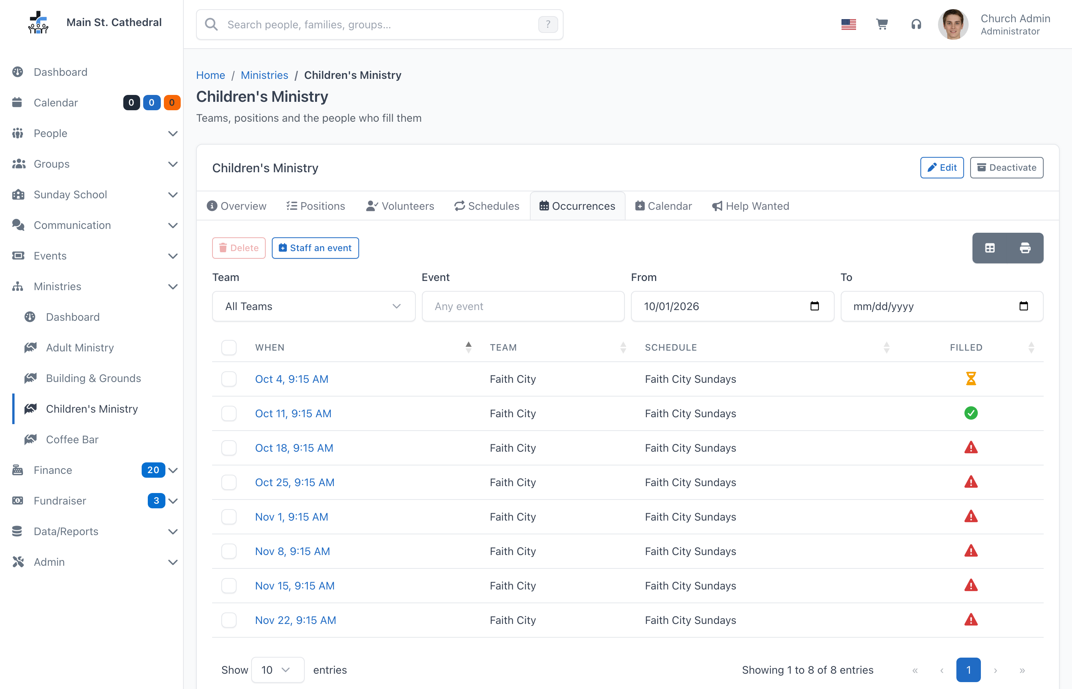This screenshot has width=1072, height=689.
Task: Toggle the select-all checkbox in header
Action: pyautogui.click(x=229, y=348)
